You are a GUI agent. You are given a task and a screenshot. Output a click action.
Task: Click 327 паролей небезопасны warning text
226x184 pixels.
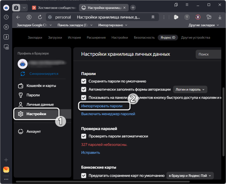[104, 145]
